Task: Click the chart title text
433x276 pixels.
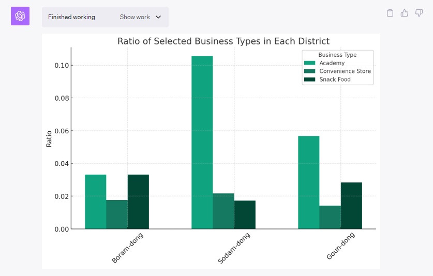Action: tap(223, 41)
